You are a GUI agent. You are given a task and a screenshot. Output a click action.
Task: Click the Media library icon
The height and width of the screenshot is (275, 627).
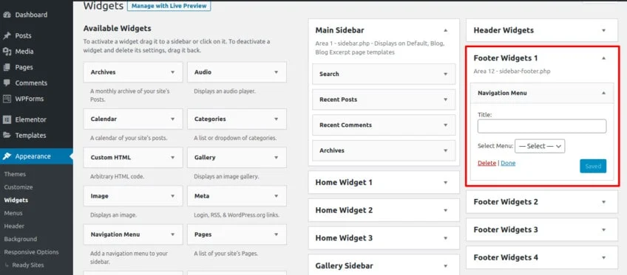pos(7,52)
